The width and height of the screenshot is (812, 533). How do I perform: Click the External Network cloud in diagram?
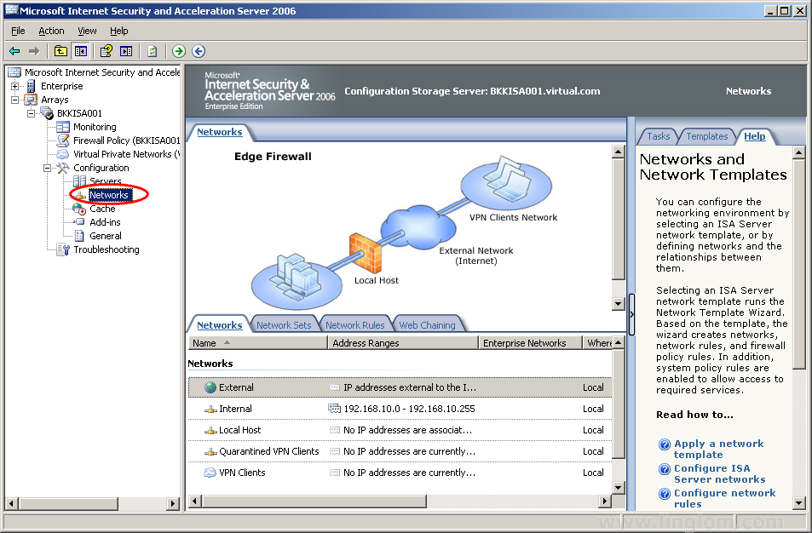click(418, 227)
